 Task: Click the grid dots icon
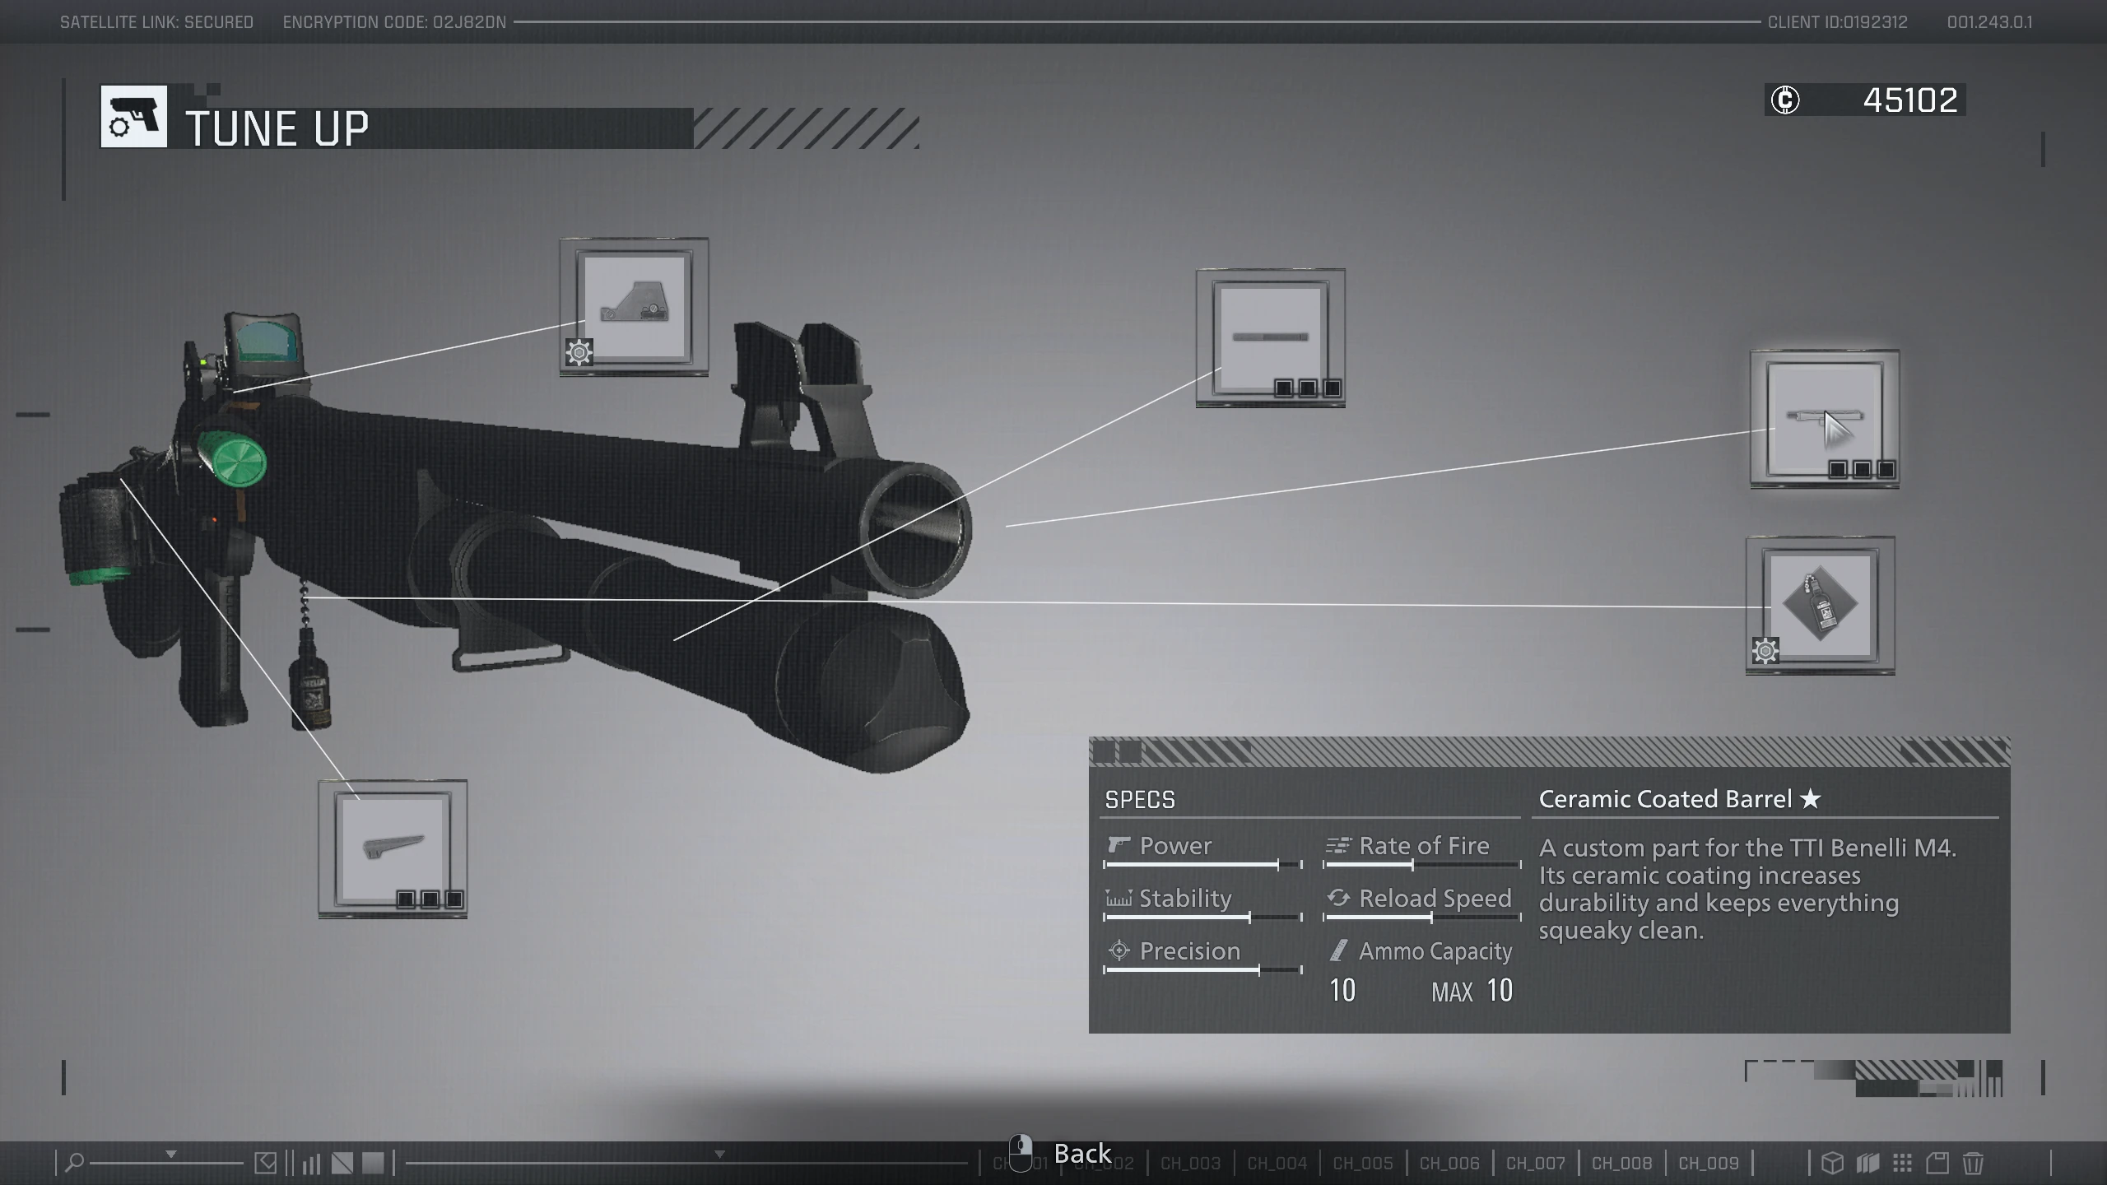1902,1163
